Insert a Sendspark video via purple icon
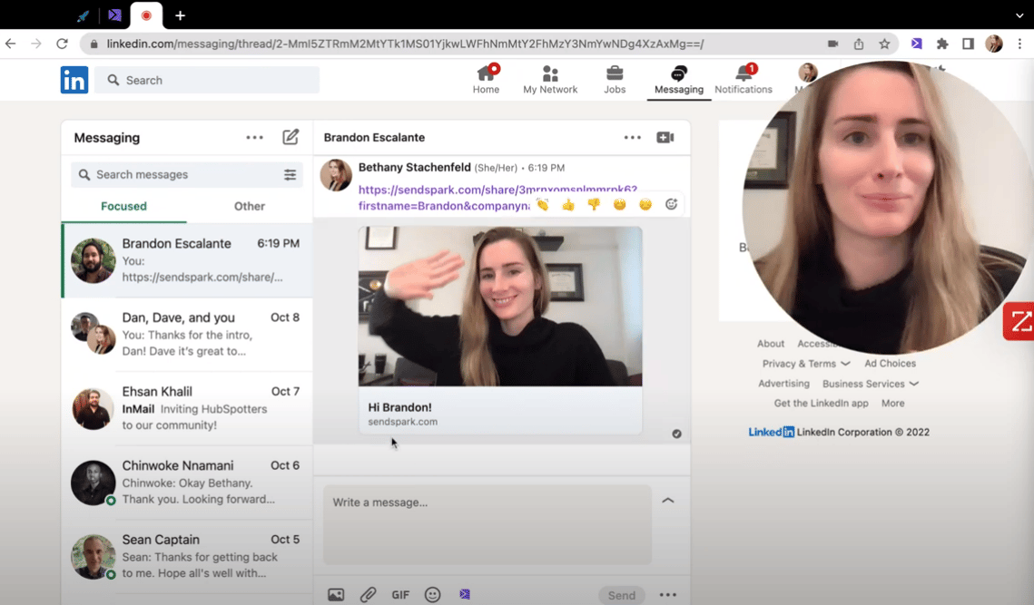 465,594
